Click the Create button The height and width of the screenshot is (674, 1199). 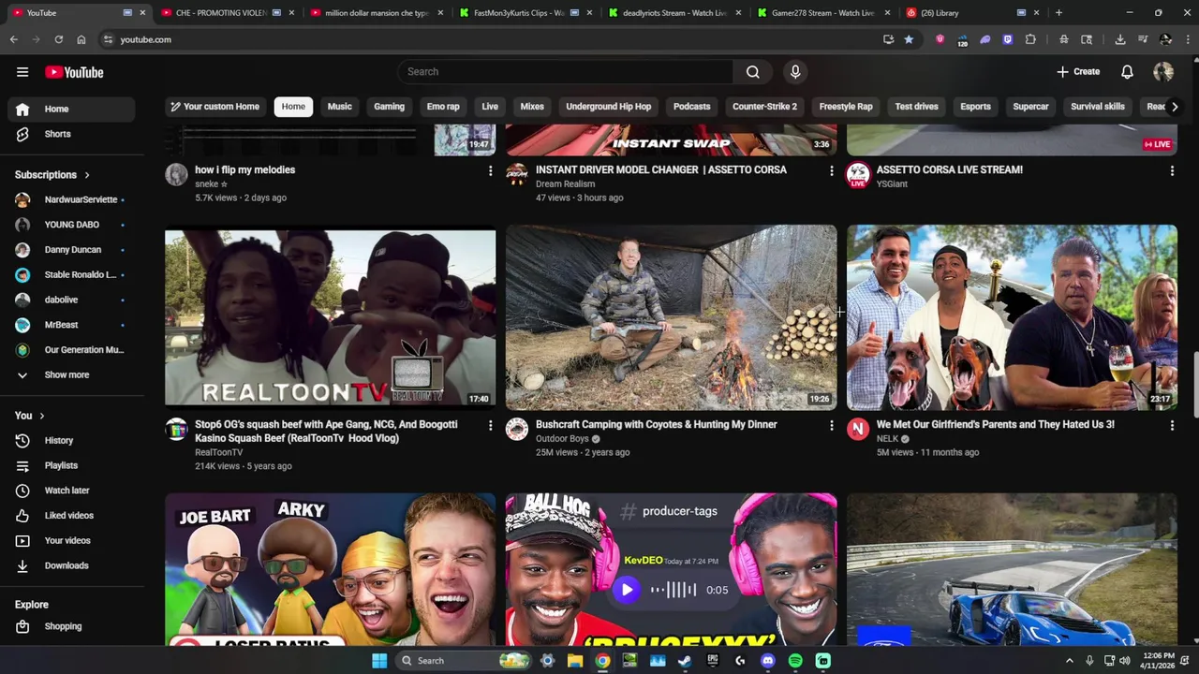[x=1078, y=72]
